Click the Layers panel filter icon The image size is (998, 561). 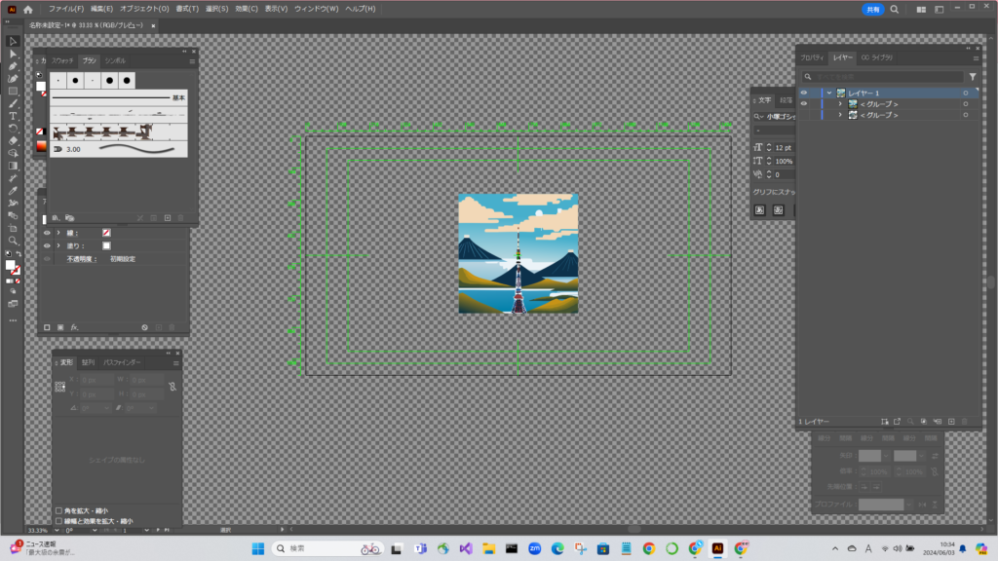(972, 76)
